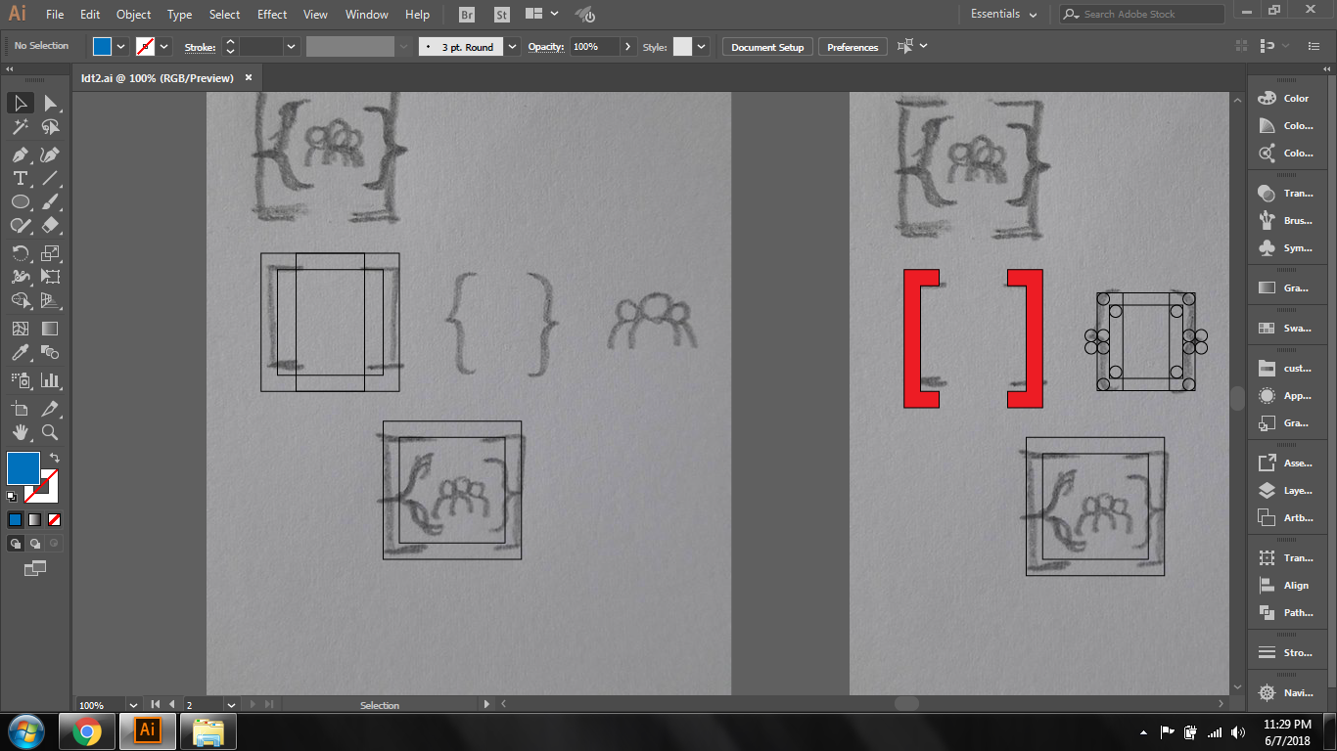Image resolution: width=1337 pixels, height=751 pixels.
Task: Select the Mesh tool
Action: coord(20,329)
